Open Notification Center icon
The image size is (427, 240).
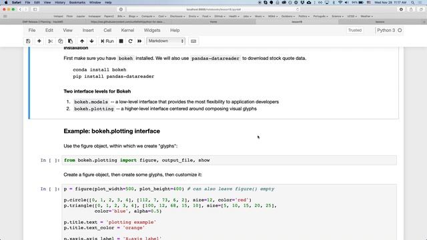pos(420,3)
